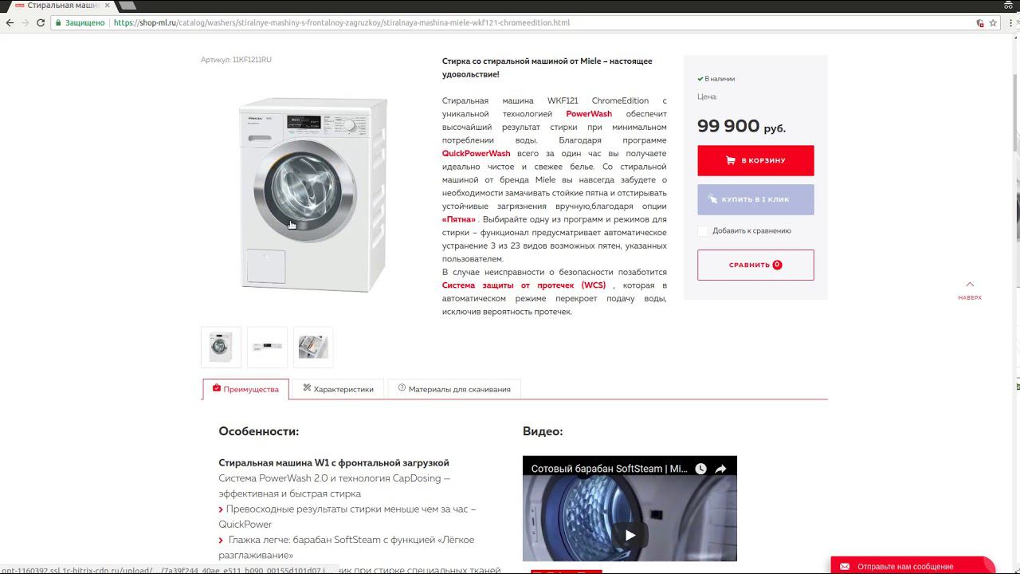Open the Преимущества tab
Image resolution: width=1020 pixels, height=574 pixels.
(245, 389)
